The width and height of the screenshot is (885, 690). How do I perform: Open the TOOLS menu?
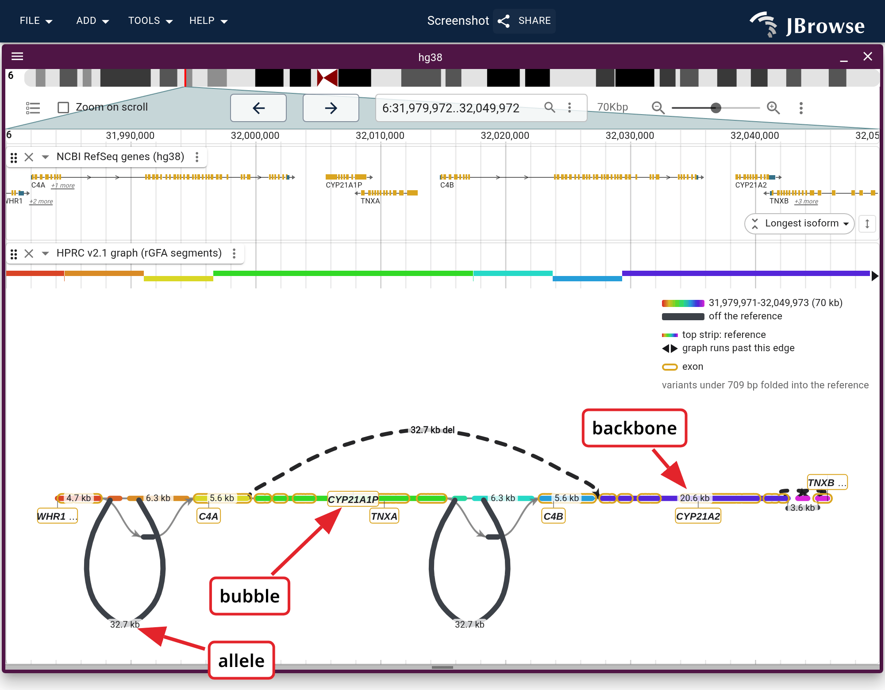pos(150,21)
